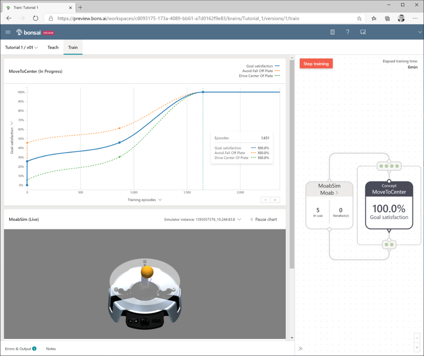Viewport: 424px width, 356px height.
Task: Bookmark this page with star icon
Action: click(x=359, y=18)
